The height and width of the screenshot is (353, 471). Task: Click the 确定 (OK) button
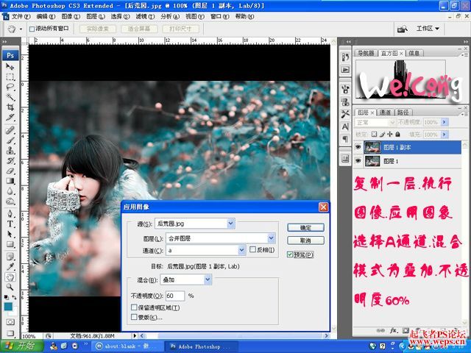click(x=306, y=228)
